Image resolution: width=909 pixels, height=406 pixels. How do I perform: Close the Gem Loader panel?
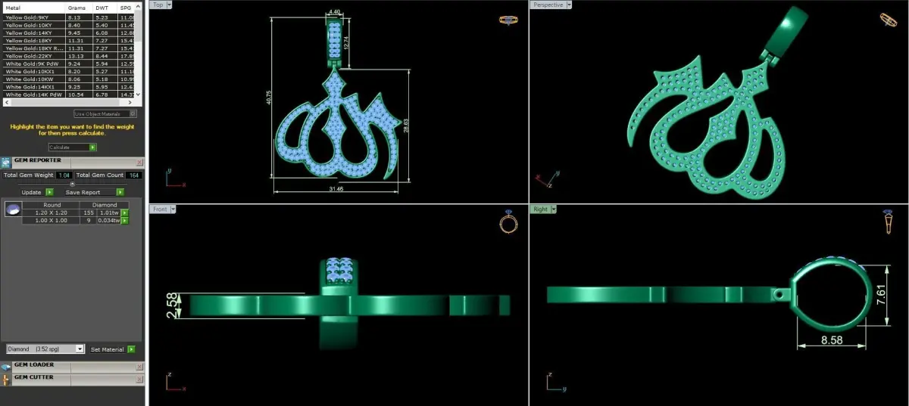pyautogui.click(x=139, y=367)
